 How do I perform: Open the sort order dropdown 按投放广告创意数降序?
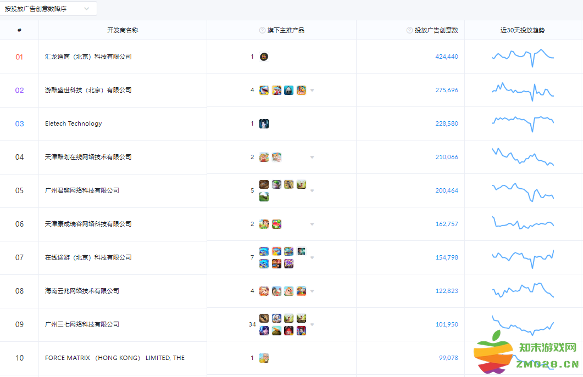coord(48,9)
